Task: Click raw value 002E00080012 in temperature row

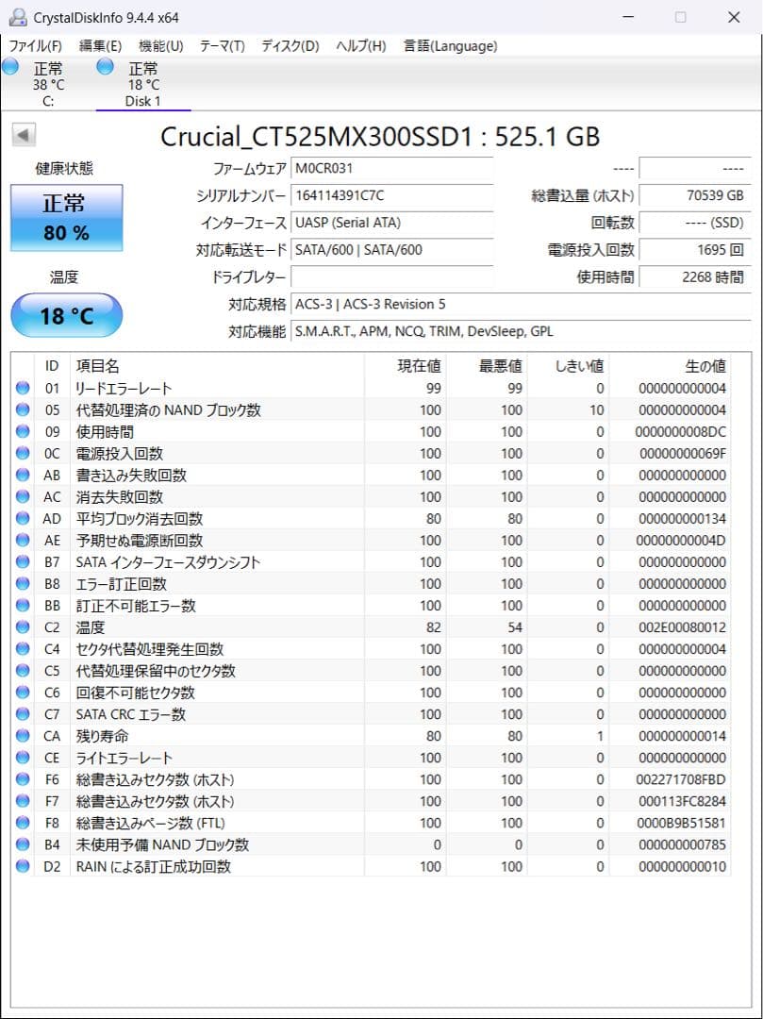Action: 683,627
